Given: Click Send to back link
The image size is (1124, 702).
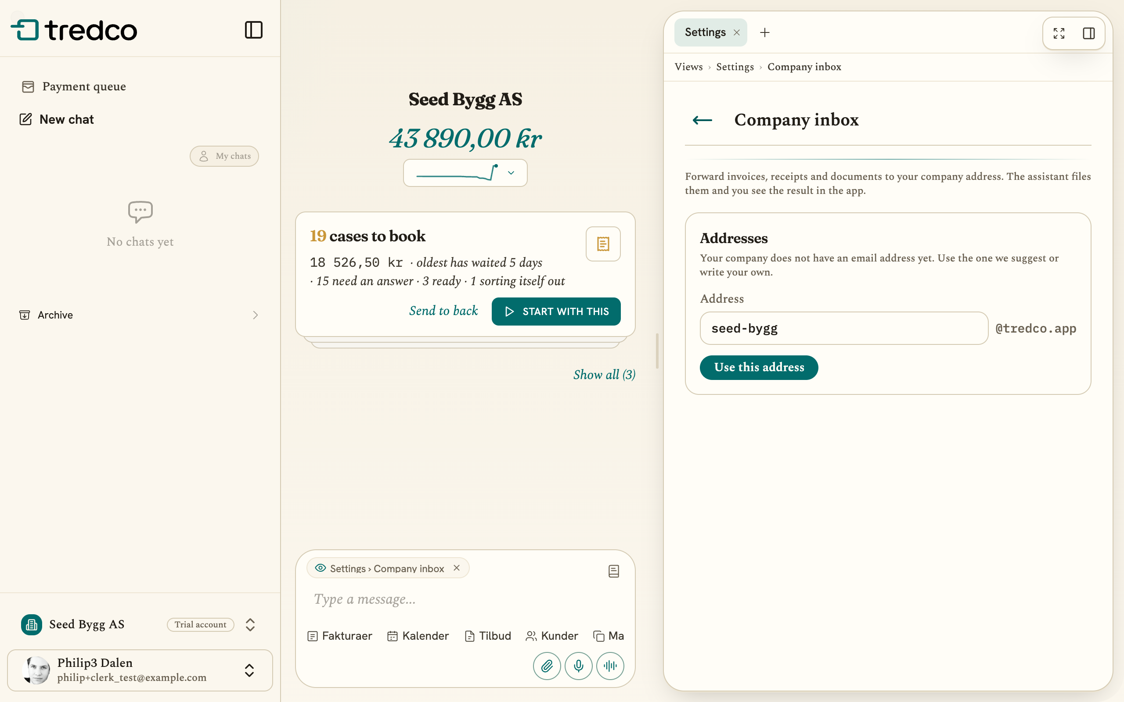Looking at the screenshot, I should pos(443,311).
